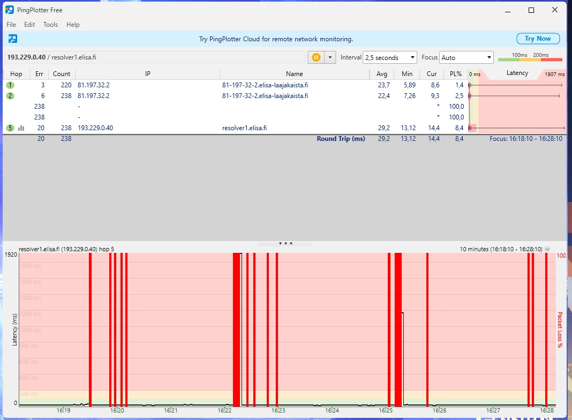This screenshot has width=572, height=420.
Task: Open the dropdown arrow beside pause button
Action: (330, 57)
